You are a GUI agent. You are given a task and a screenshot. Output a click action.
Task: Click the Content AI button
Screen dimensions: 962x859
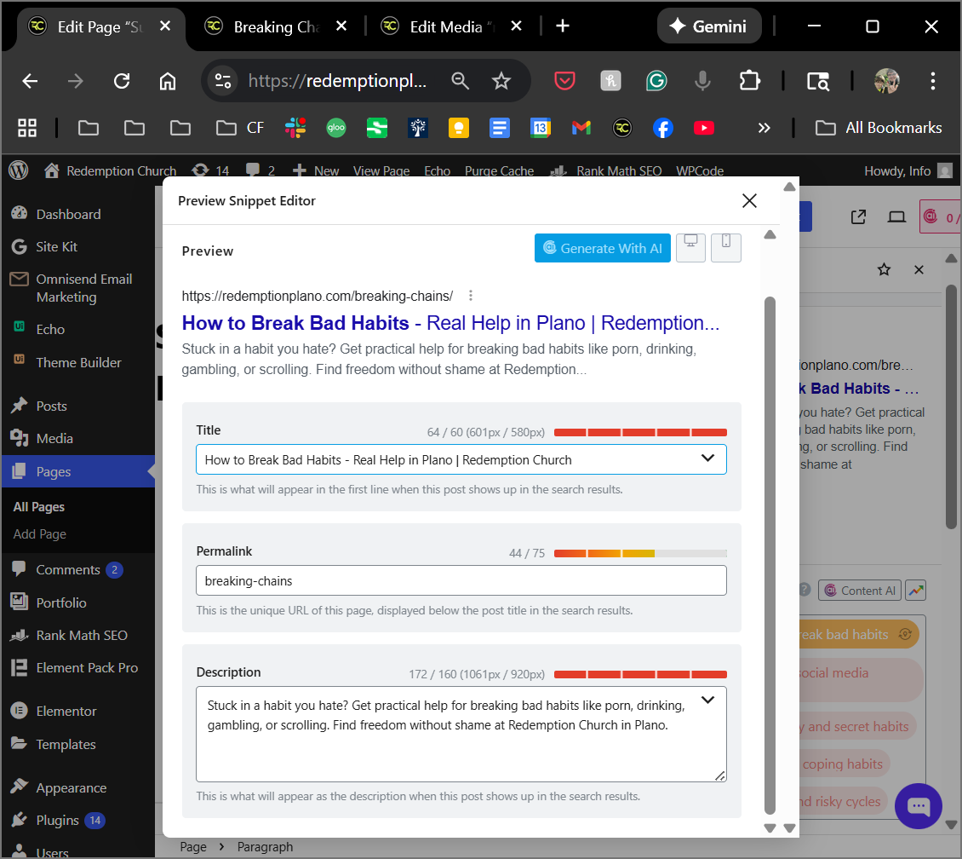tap(860, 591)
